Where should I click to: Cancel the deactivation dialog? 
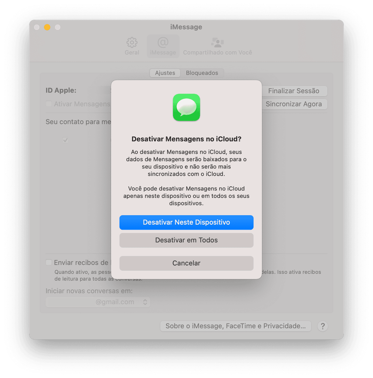pyautogui.click(x=186, y=263)
